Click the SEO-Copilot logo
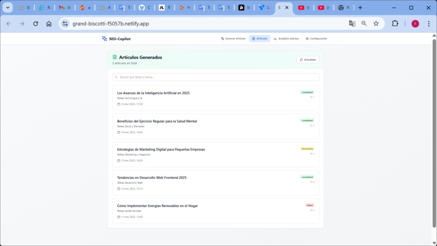The image size is (437, 246). [116, 38]
